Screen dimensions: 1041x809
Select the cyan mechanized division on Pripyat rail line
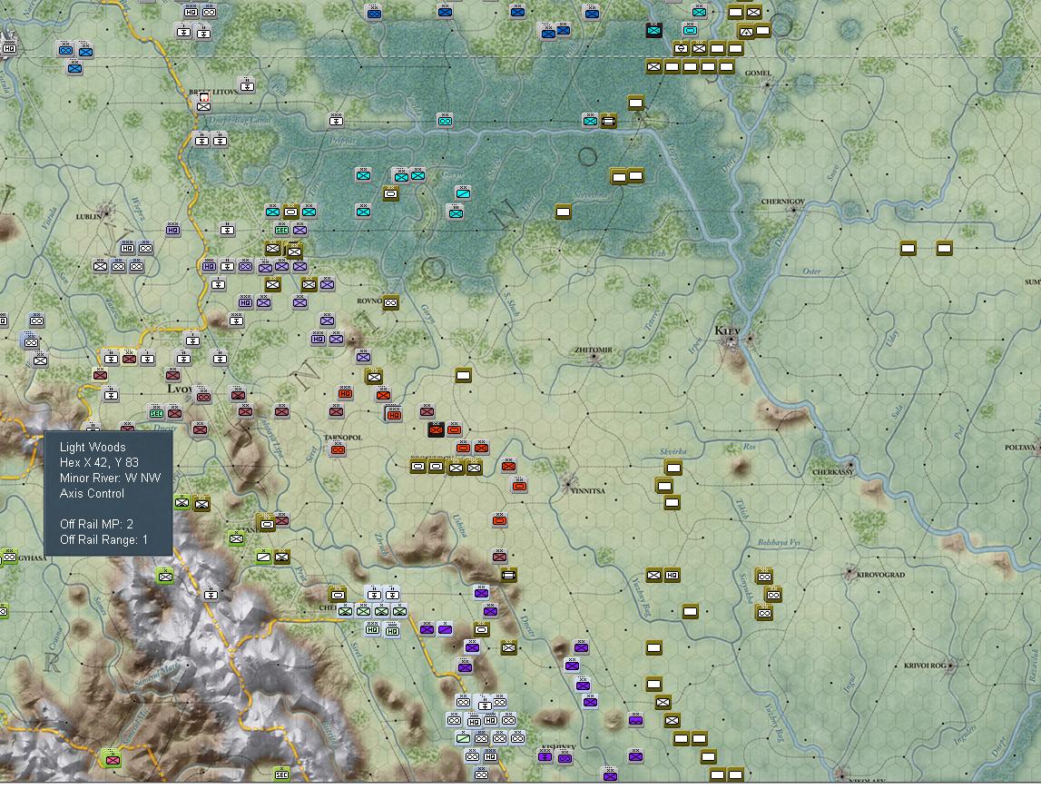(x=445, y=120)
